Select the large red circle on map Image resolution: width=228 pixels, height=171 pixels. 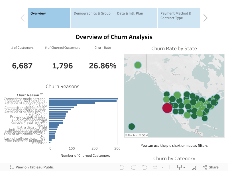(x=167, y=108)
